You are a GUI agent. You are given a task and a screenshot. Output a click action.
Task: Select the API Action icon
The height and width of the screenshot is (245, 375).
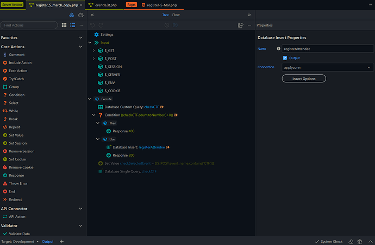[x=5, y=217]
